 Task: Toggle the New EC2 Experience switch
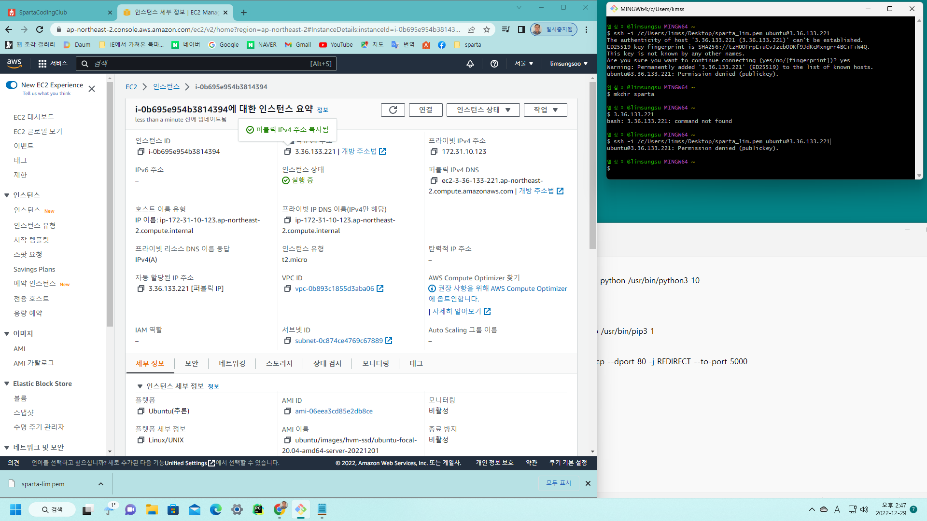click(x=12, y=85)
